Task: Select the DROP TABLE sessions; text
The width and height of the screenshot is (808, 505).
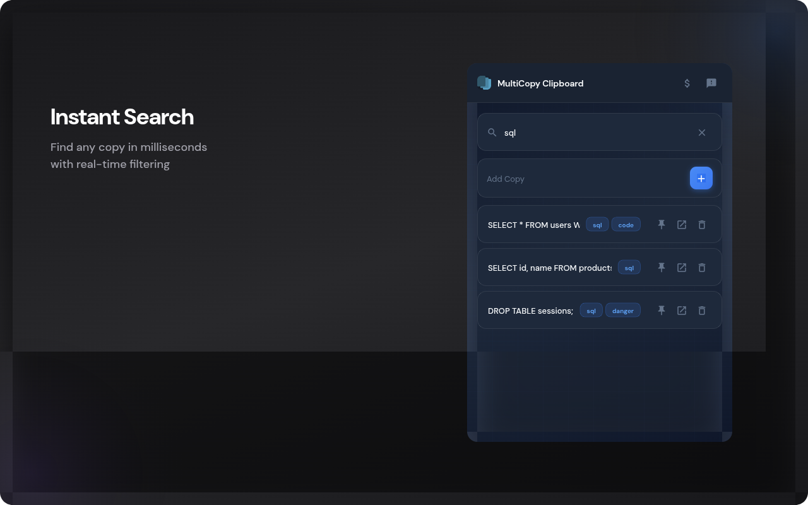Action: (x=531, y=311)
